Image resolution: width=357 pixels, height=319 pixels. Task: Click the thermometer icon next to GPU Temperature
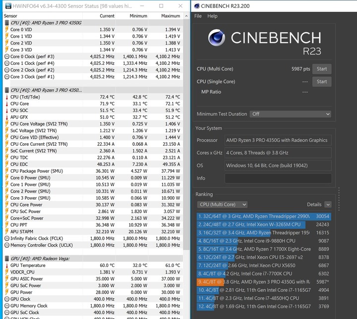click(7, 266)
